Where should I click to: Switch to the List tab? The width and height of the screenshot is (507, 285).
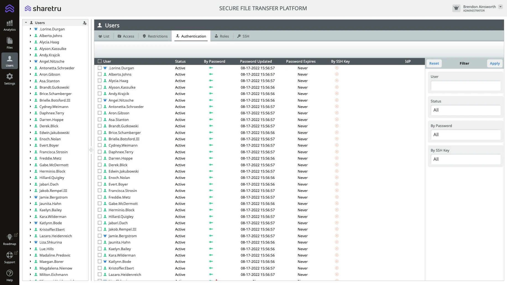click(x=104, y=36)
